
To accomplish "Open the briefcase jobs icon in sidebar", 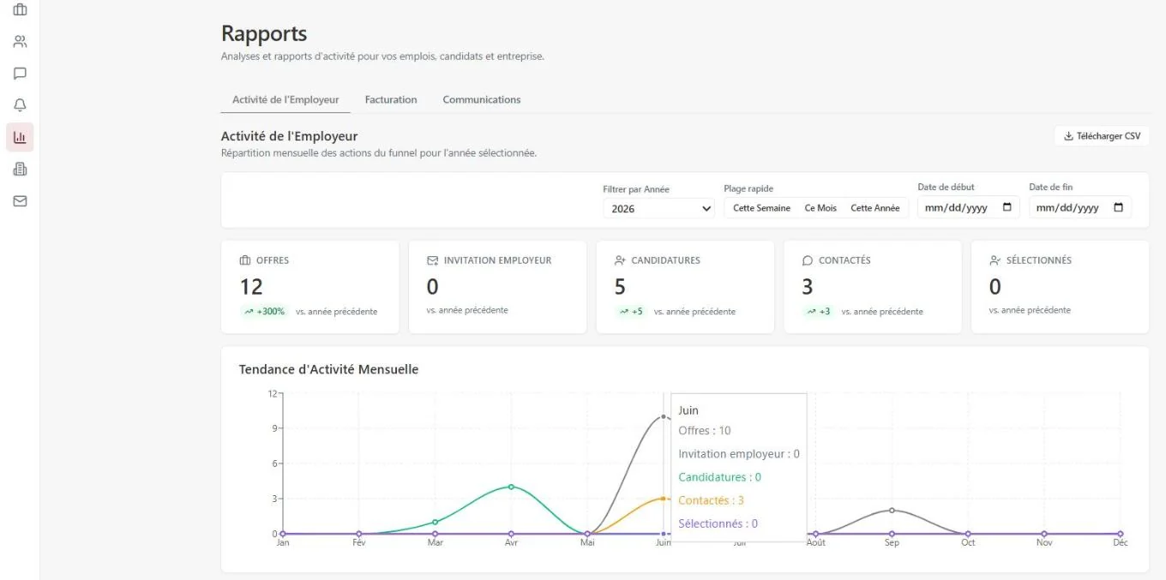I will pos(20,10).
